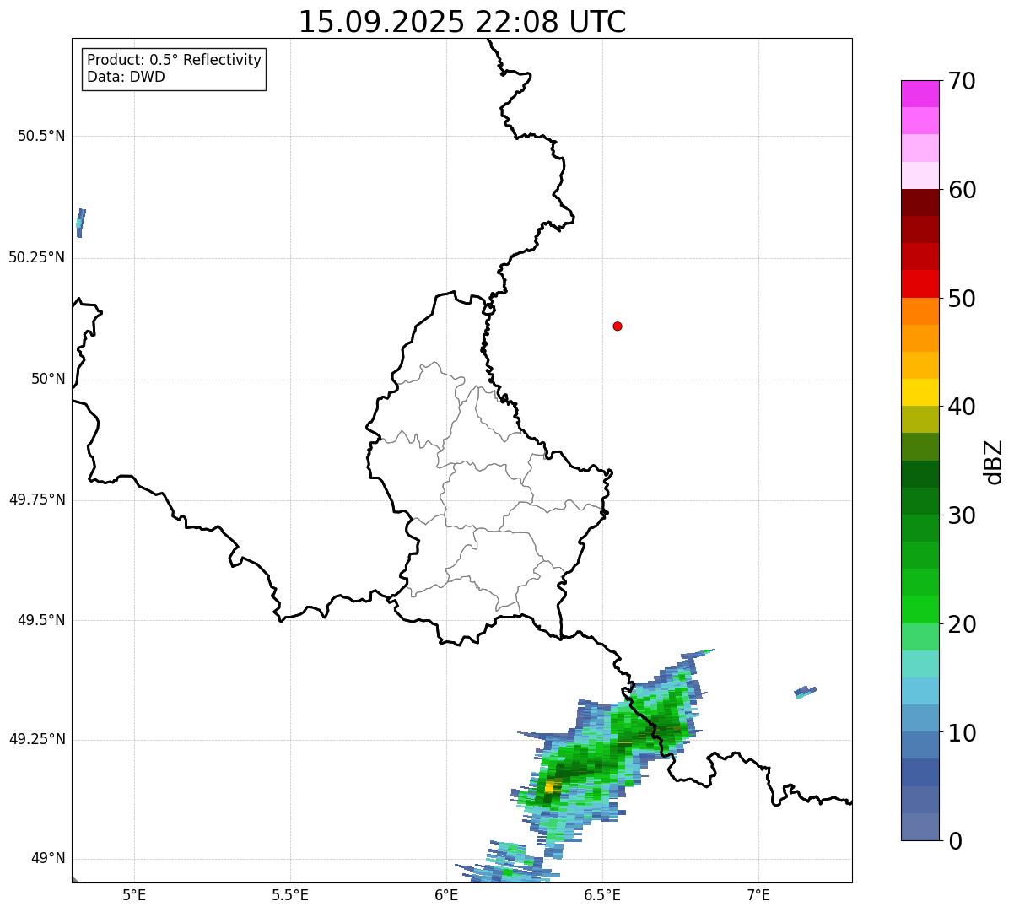Click the 50.25°N latitude label

[x=37, y=257]
